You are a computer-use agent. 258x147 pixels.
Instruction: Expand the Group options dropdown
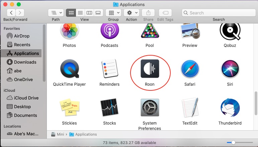tap(113, 13)
